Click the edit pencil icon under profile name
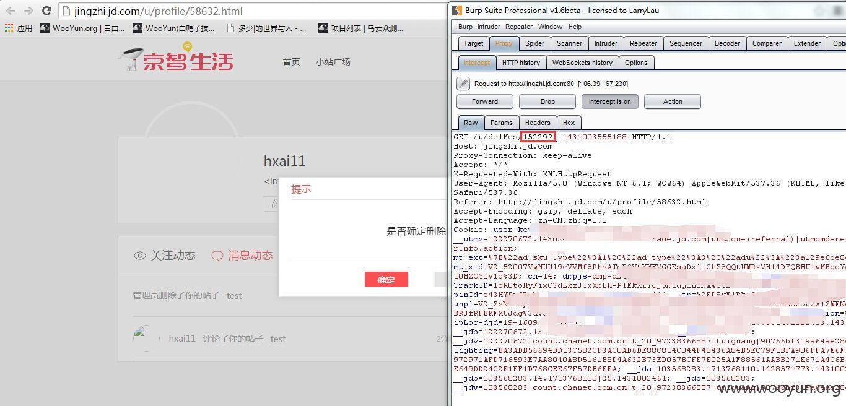846x406 pixels. tap(272, 203)
